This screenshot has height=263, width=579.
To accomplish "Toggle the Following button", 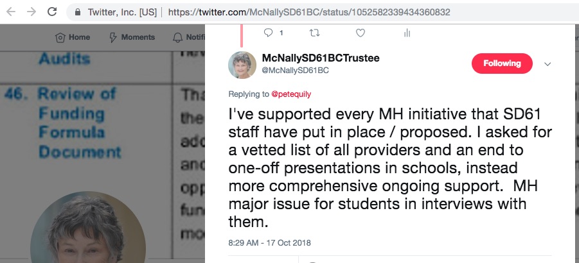I will (x=502, y=64).
